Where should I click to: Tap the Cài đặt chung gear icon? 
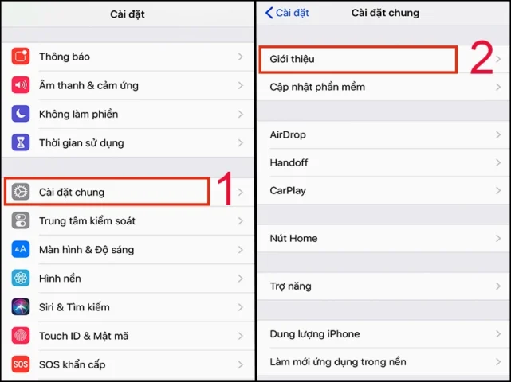21,192
